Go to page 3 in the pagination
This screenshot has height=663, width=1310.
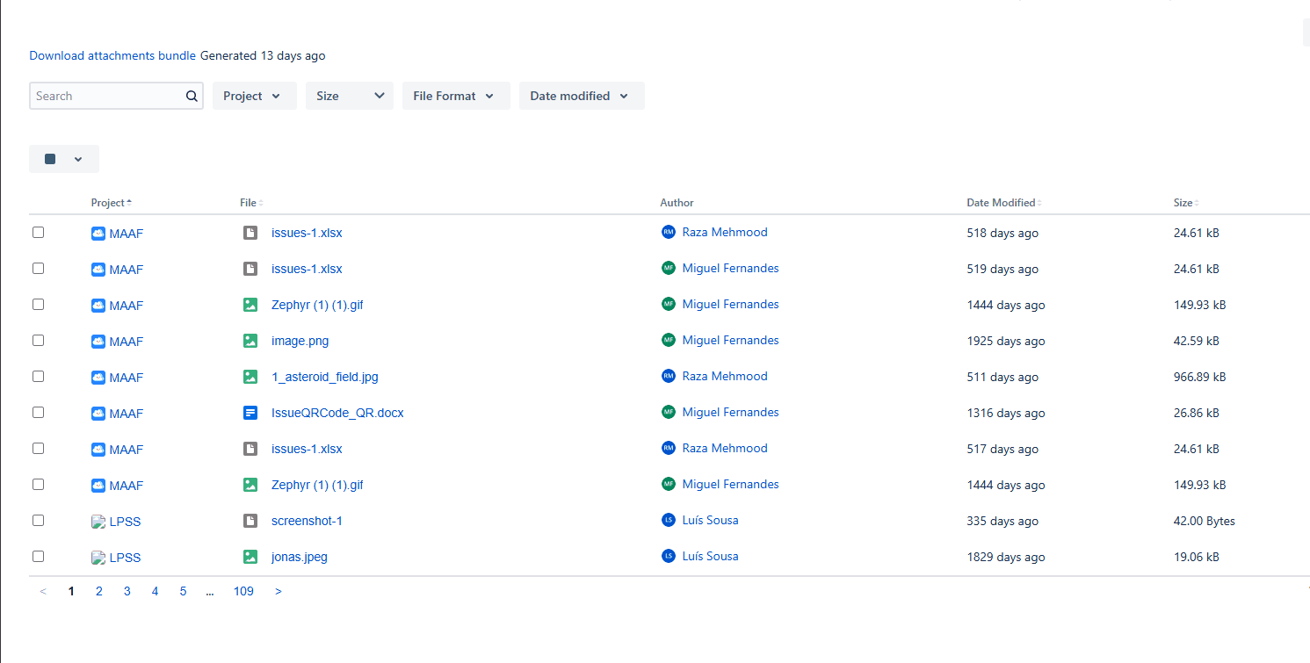tap(127, 592)
